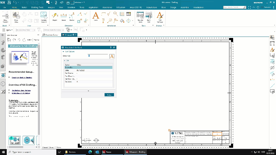Open the Discovery Center tab
Screen dimensions: 276x155
click(x=50, y=35)
